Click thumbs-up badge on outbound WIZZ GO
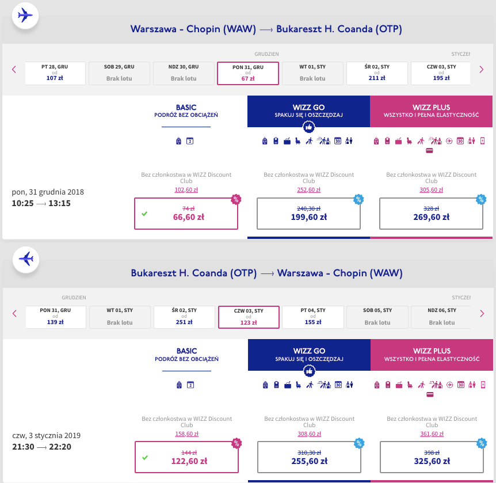 pos(309,127)
